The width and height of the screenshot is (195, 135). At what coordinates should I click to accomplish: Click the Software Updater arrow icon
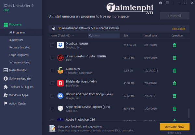coord(6,78)
